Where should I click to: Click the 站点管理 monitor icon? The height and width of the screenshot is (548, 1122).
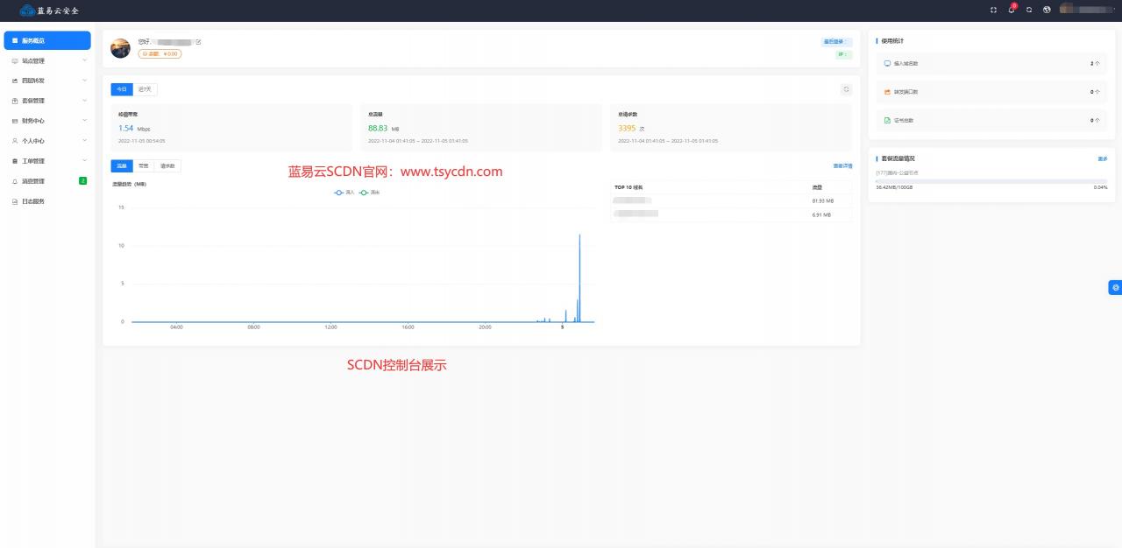[15, 60]
